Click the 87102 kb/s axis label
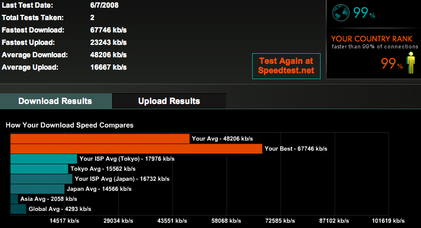 [x=334, y=221]
